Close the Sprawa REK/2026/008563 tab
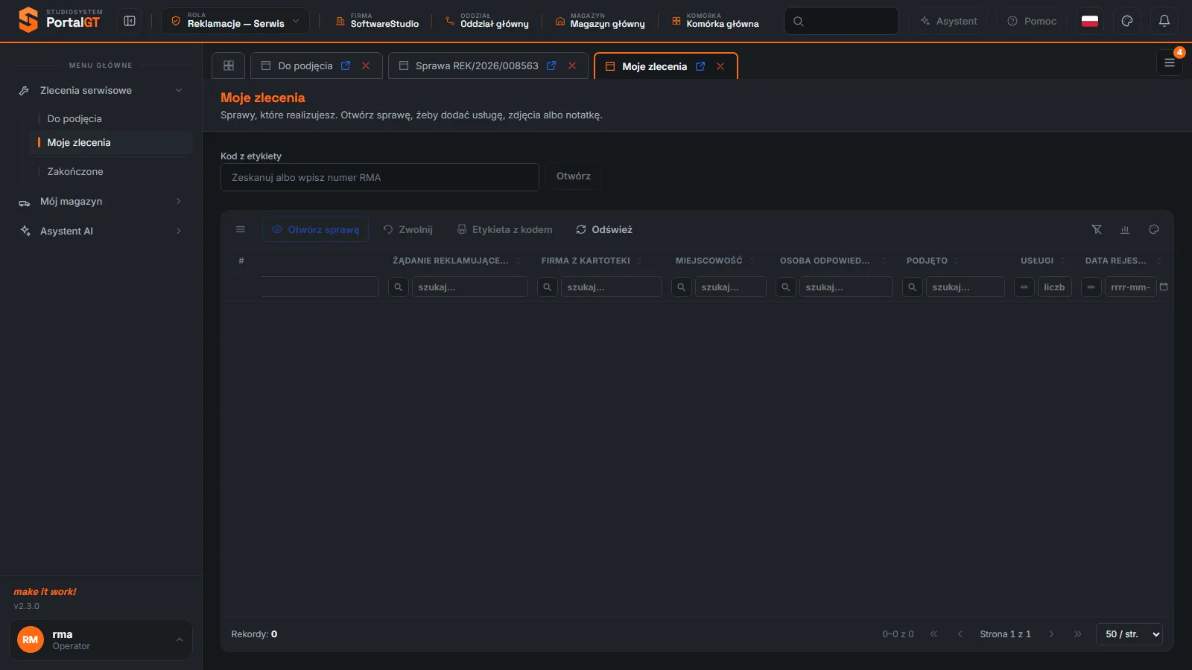1192x670 pixels. 572,66
